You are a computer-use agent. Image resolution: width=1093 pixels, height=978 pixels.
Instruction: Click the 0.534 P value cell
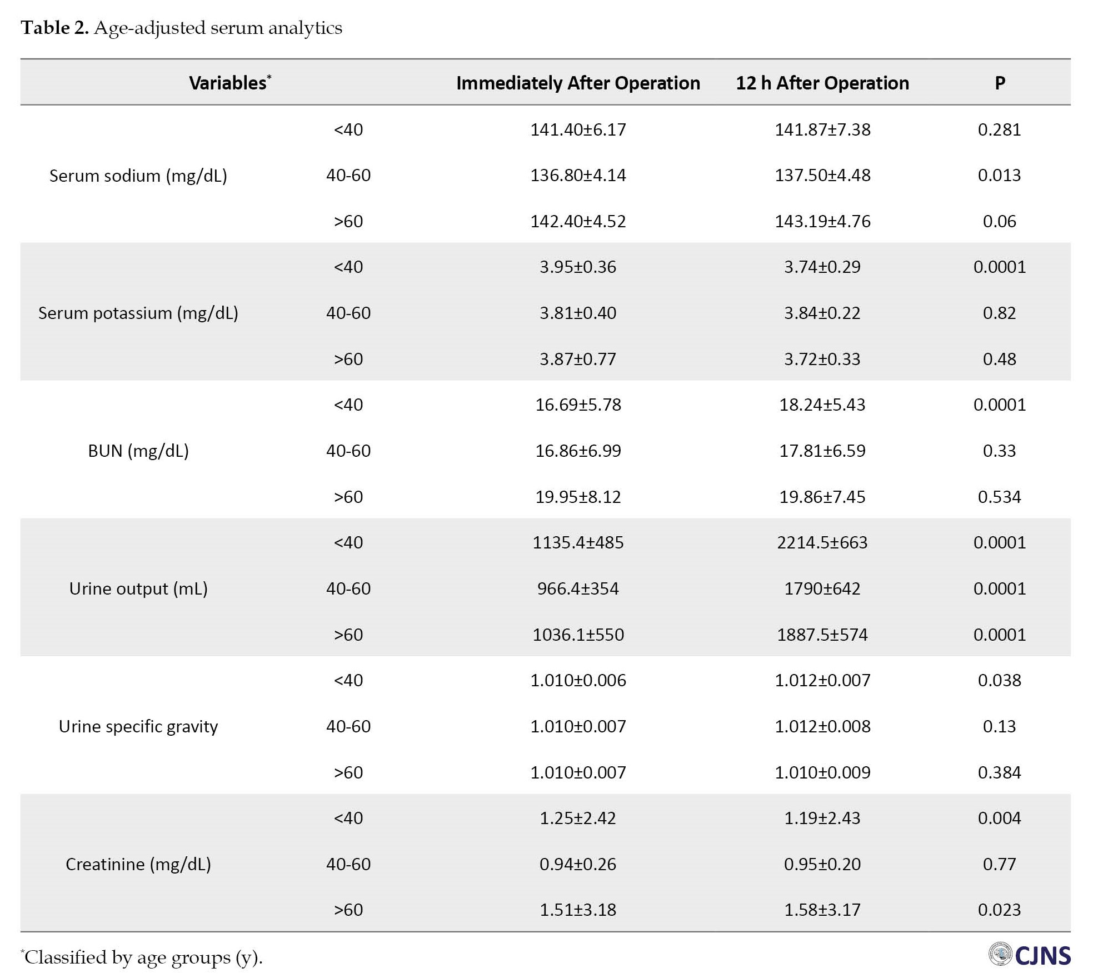(999, 496)
